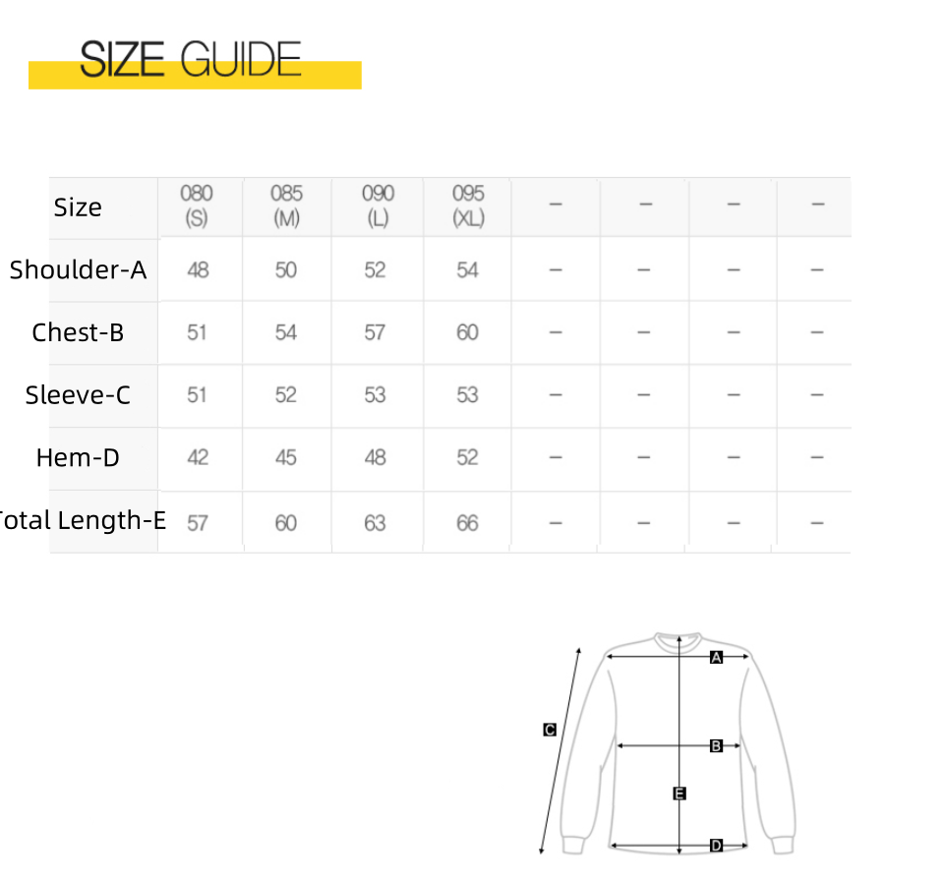Screen dimensions: 943x884
Task: Select the 090 (L) size column header
Action: click(378, 206)
